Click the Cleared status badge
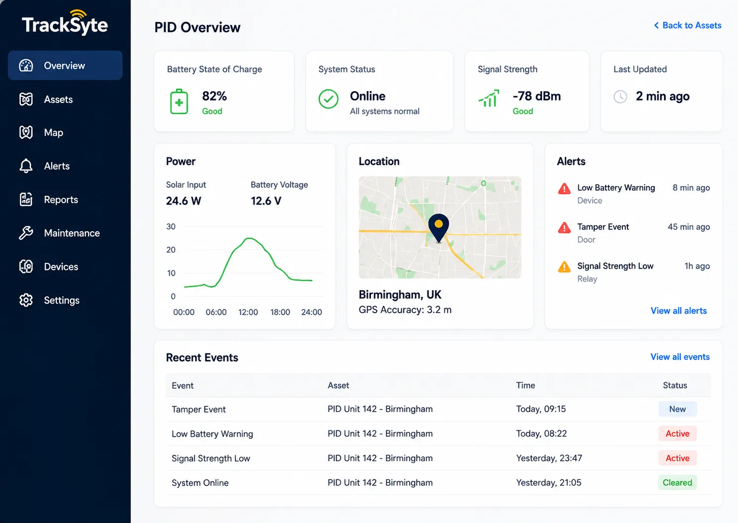The width and height of the screenshot is (738, 523). 678,482
